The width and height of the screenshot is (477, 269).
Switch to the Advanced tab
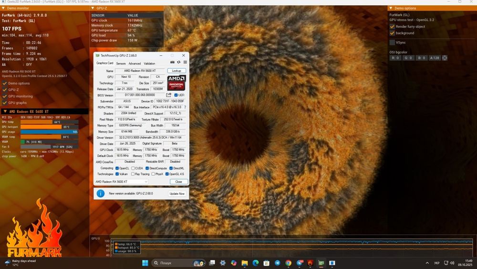click(135, 63)
